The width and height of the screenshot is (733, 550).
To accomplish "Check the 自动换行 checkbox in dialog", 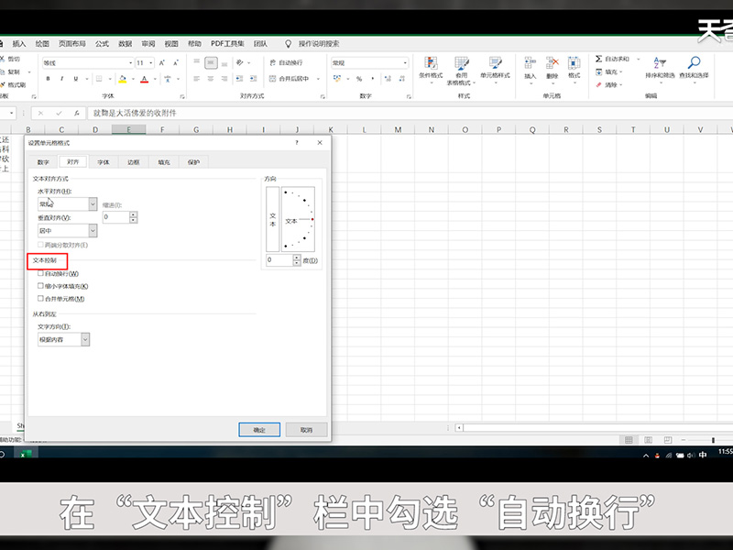I will tap(40, 273).
